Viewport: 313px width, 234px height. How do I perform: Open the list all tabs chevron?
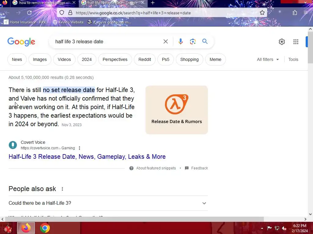267,2
